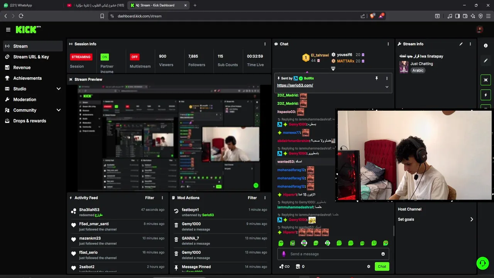
Task: Click the Sha3llaN53 activity entry
Action: coord(118,212)
